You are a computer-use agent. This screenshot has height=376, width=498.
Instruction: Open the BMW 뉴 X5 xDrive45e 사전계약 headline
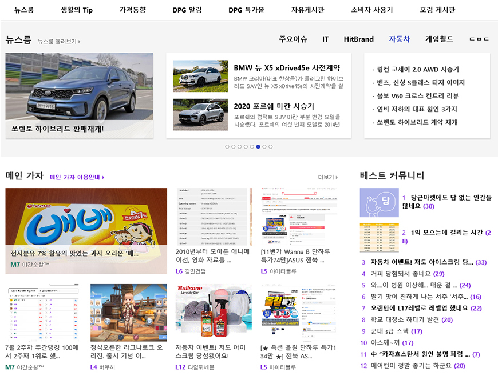pos(287,68)
